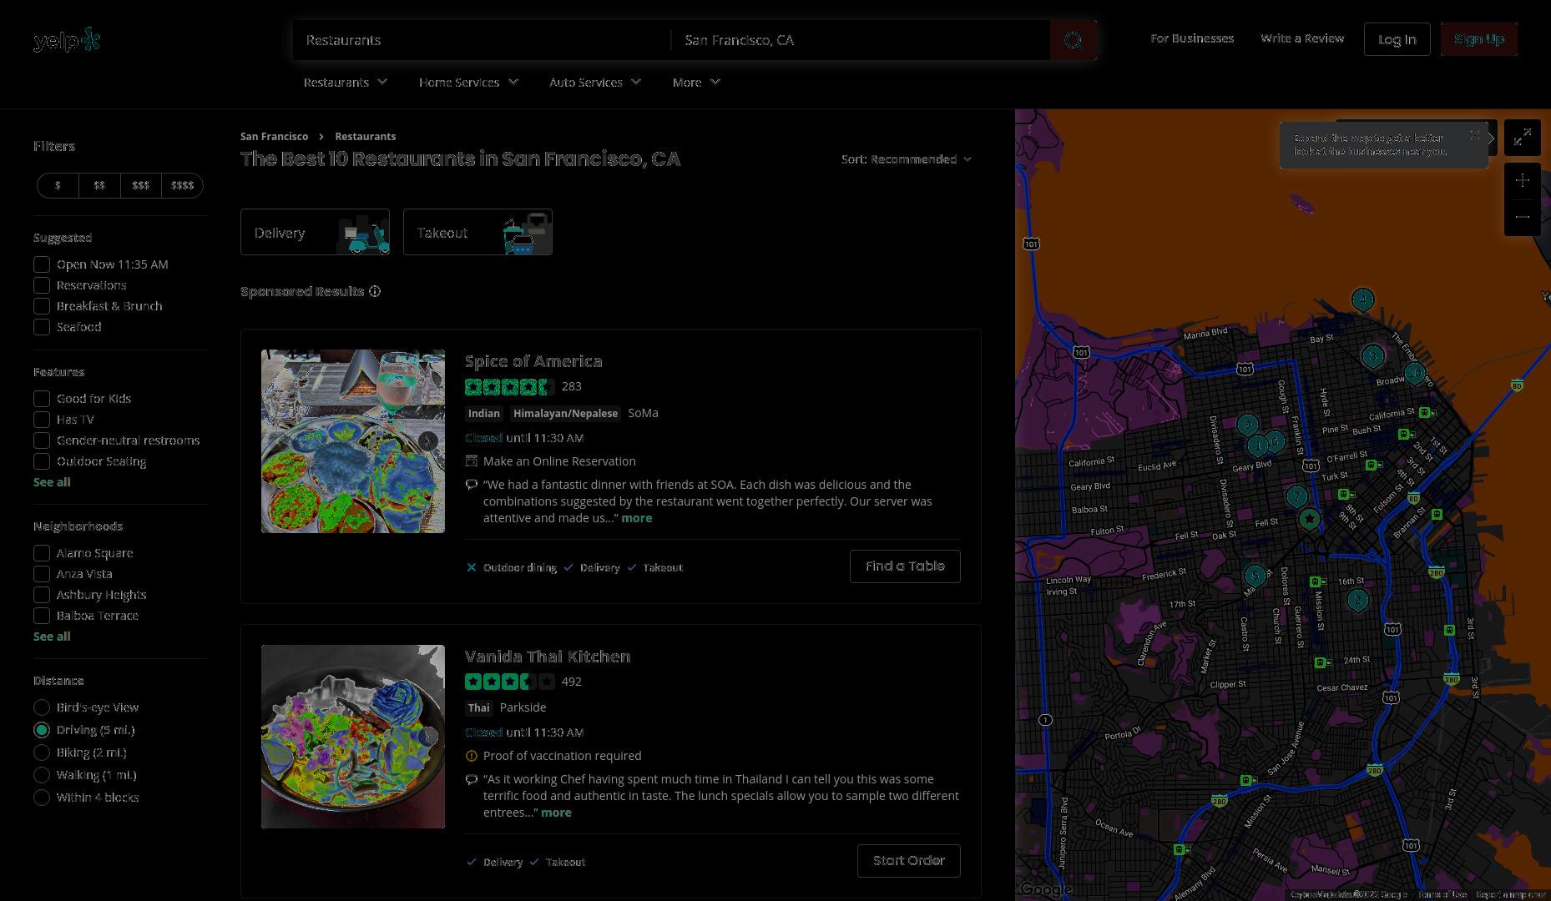This screenshot has height=901, width=1551.
Task: Open For Businesses link
Action: 1192,38
